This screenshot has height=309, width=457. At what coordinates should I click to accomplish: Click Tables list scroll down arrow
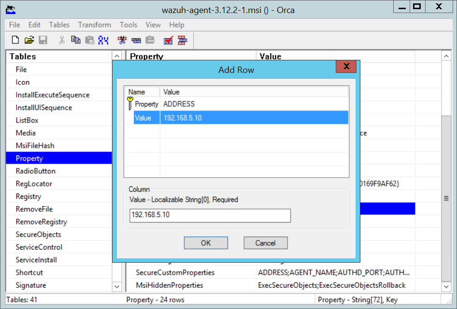(x=117, y=287)
